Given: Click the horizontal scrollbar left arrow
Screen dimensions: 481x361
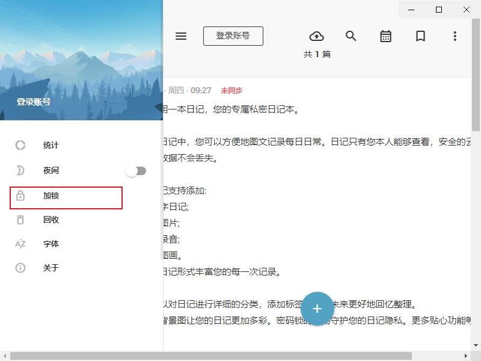Looking at the screenshot, I should [x=5, y=356].
